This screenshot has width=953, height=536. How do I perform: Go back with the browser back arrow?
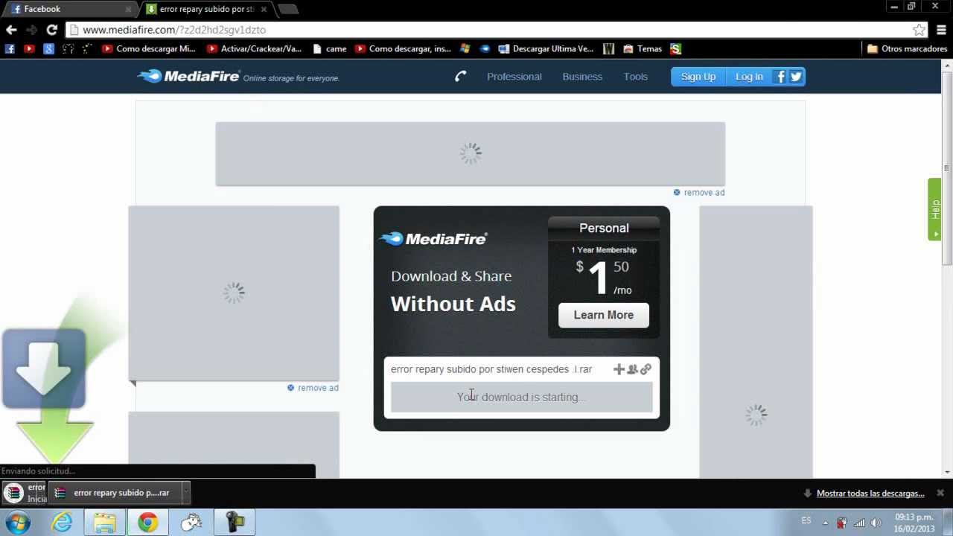(11, 30)
